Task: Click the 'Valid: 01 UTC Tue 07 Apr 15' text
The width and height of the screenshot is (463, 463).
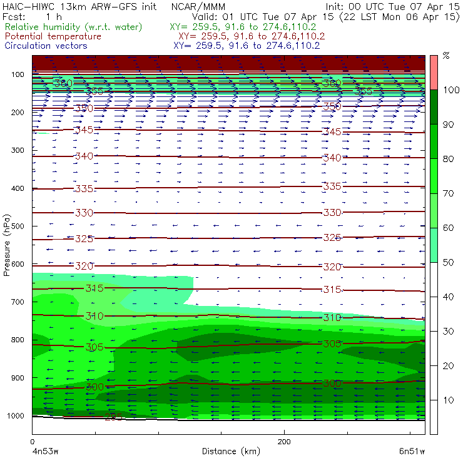Action: (263, 16)
